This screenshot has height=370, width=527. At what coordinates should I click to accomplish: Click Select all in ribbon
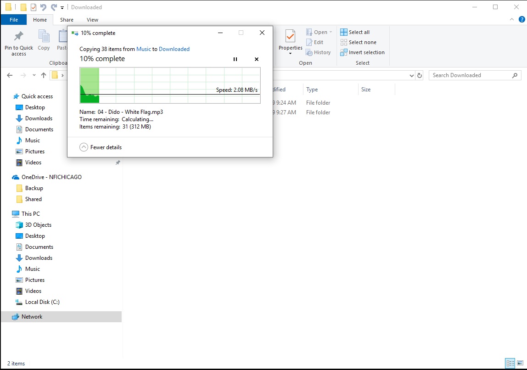(x=355, y=32)
